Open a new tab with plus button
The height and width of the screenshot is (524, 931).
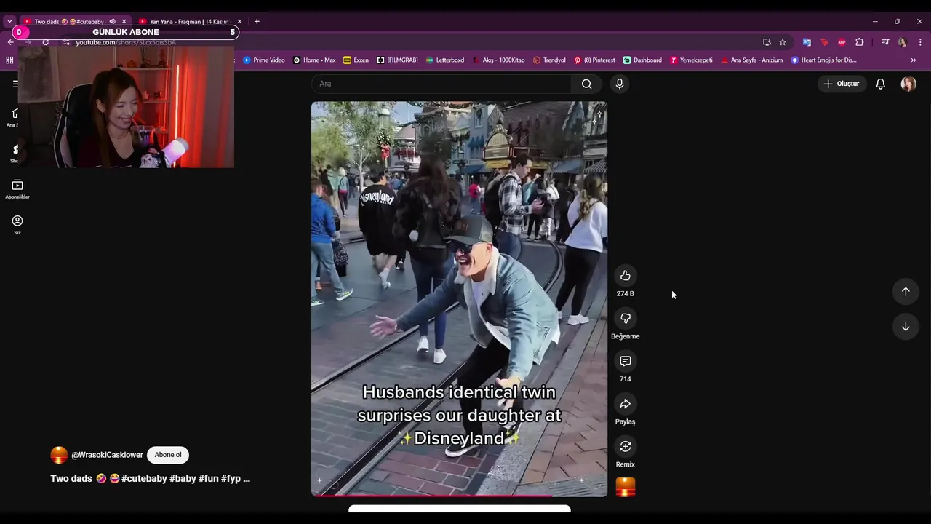(257, 22)
